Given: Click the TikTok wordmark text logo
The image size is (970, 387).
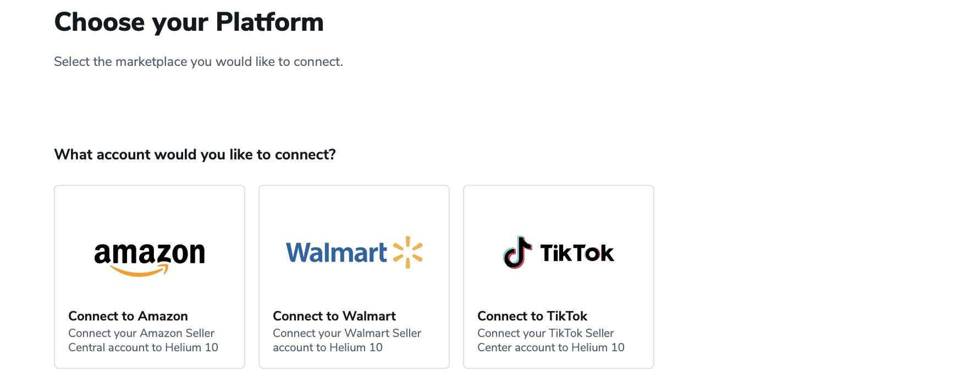Looking at the screenshot, I should point(577,253).
